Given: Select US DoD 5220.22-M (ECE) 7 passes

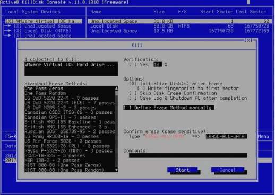Looking at the screenshot, I should point(70,103).
